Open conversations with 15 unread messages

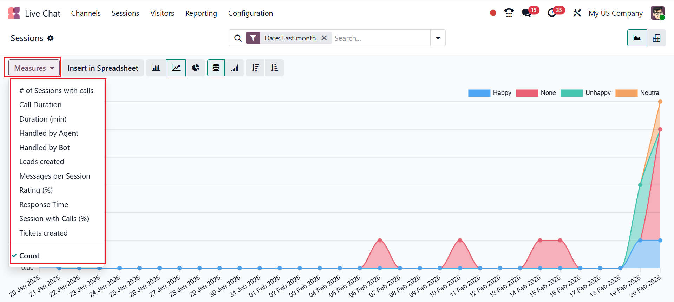coord(526,13)
